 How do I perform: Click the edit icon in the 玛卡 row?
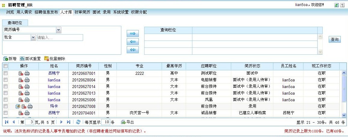(18, 106)
